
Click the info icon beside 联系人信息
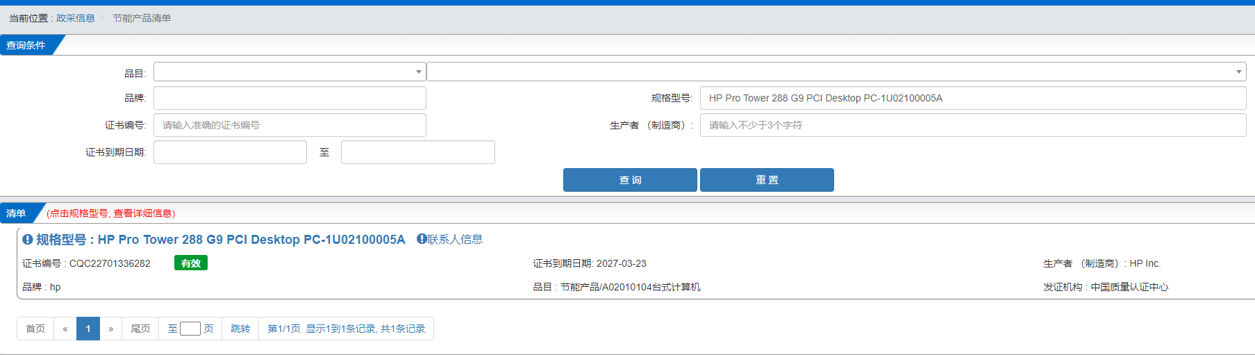point(422,239)
